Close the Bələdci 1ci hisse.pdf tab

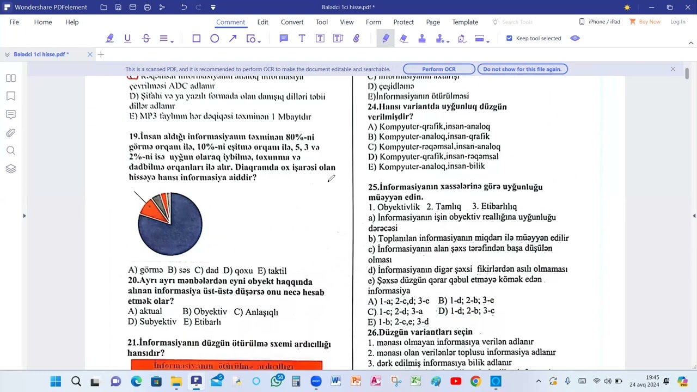point(90,54)
